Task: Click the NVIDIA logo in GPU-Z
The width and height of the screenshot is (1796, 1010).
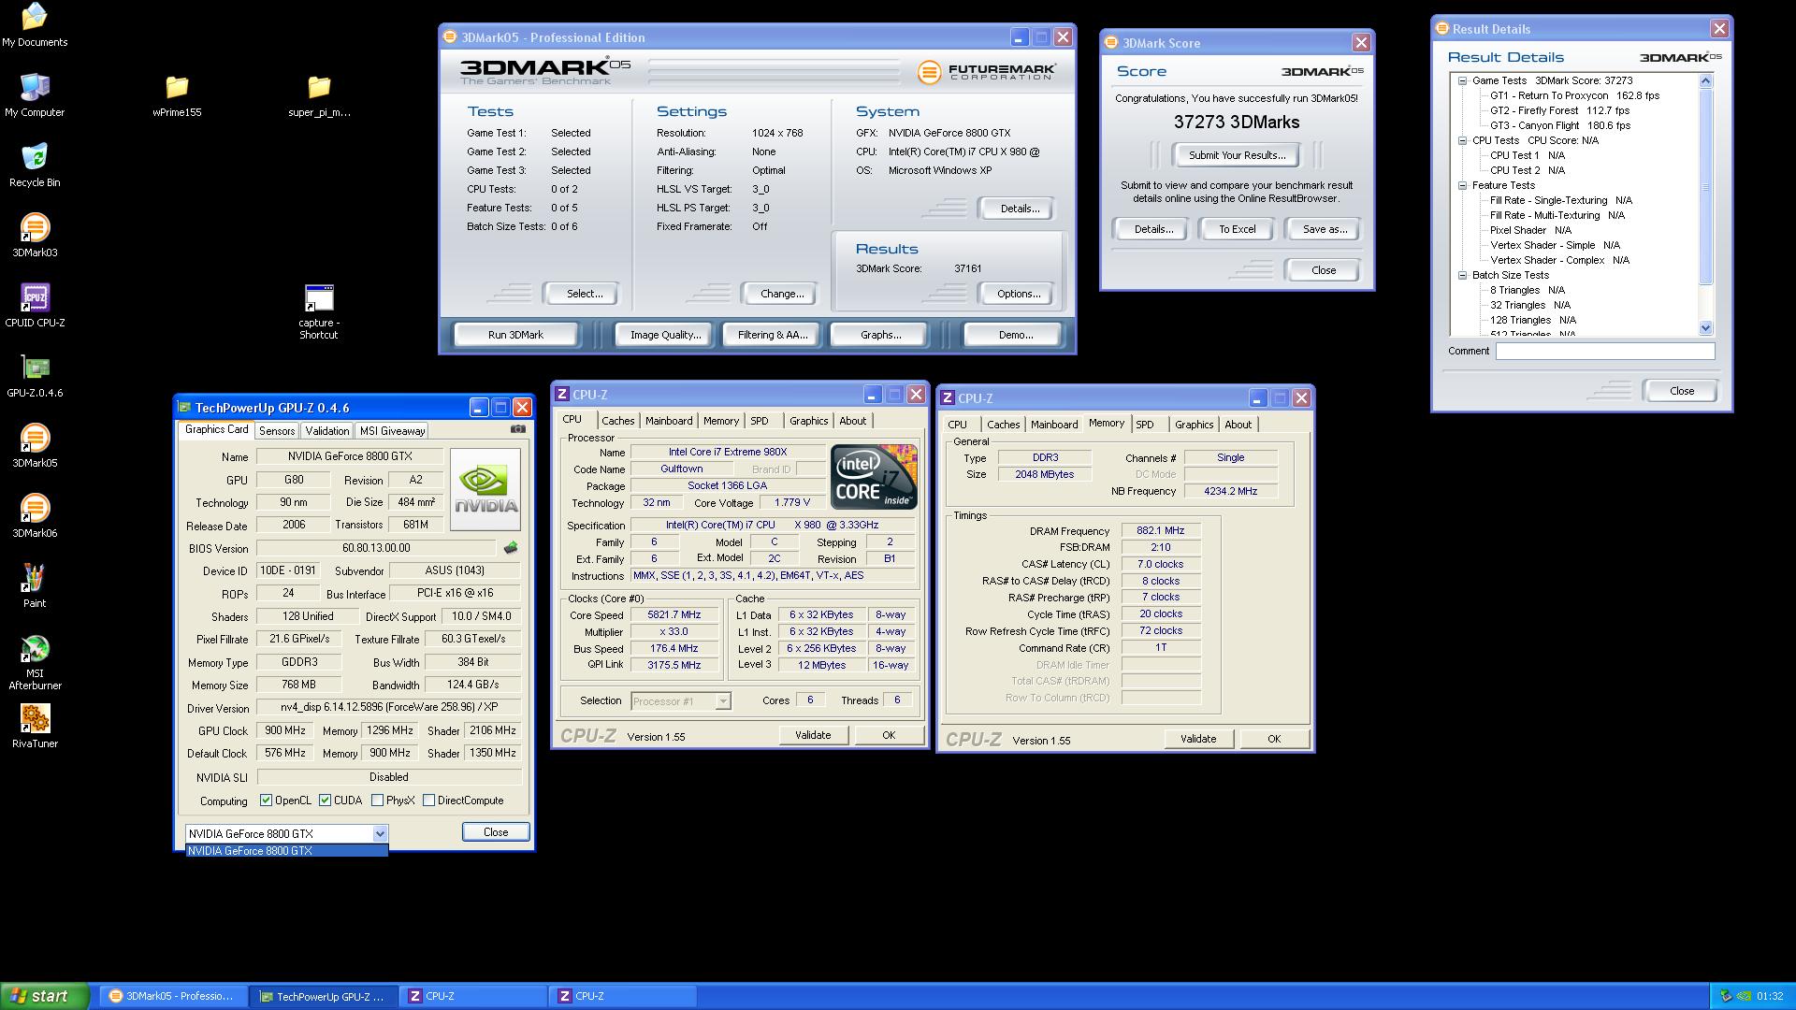Action: pyautogui.click(x=485, y=489)
